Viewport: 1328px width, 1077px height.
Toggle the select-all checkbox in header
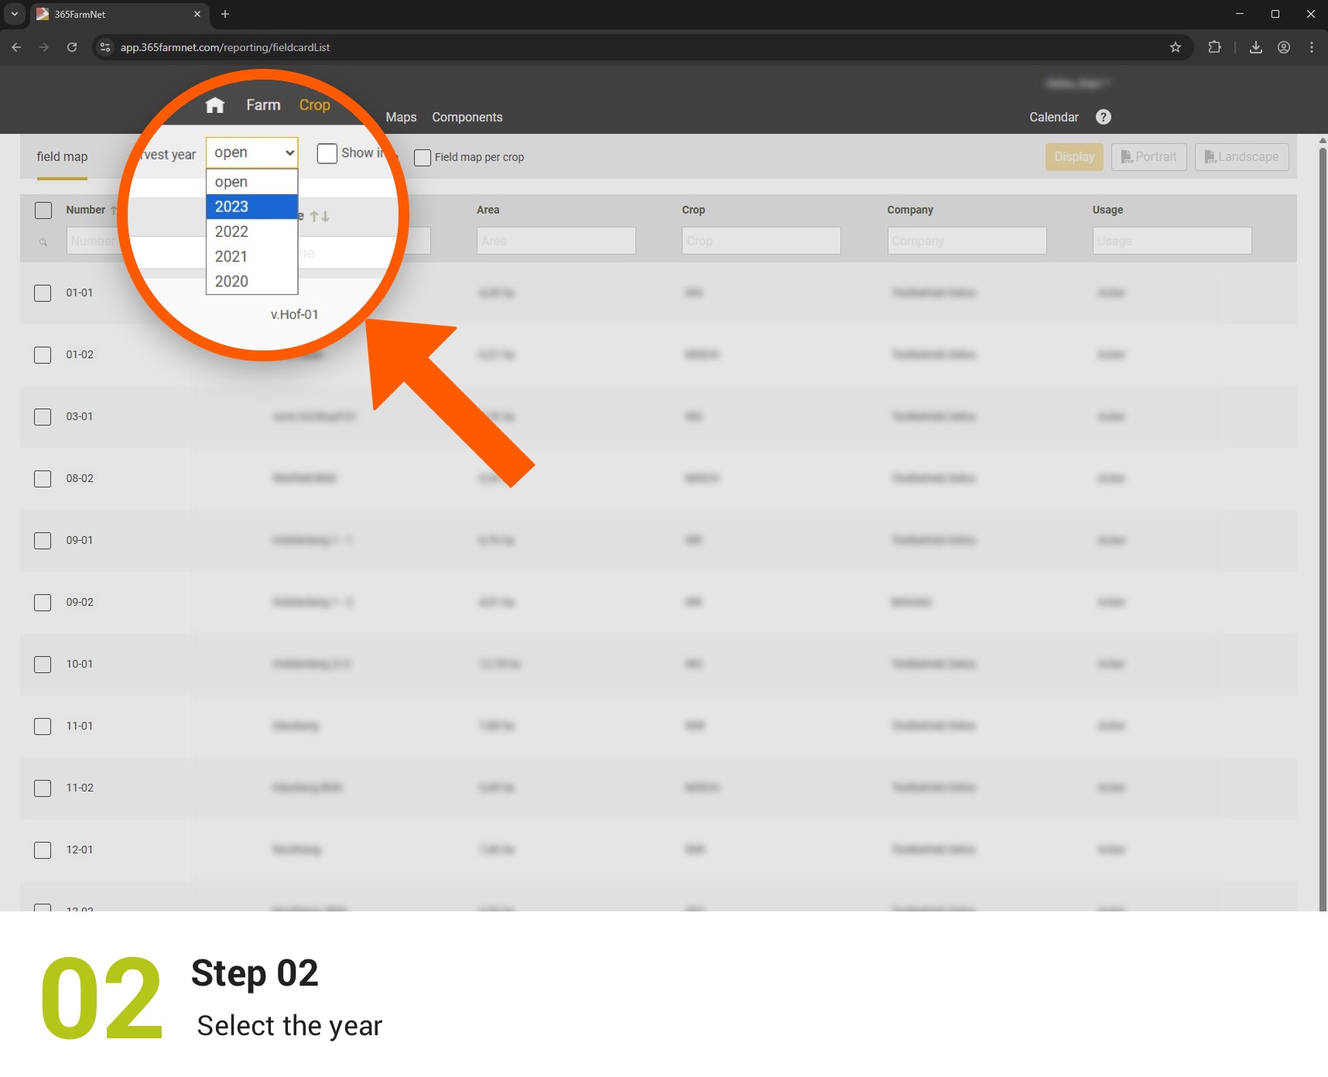coord(43,210)
